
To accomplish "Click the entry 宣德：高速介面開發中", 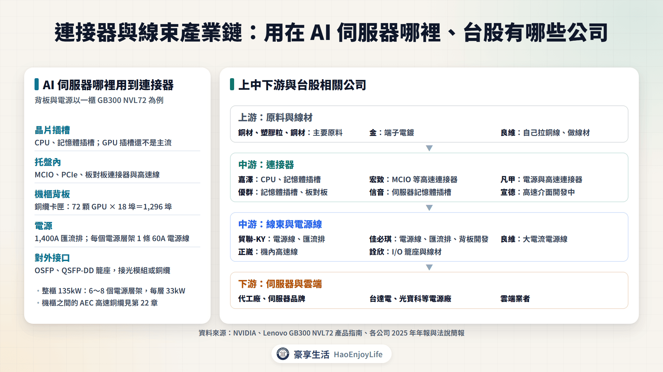I will point(538,192).
